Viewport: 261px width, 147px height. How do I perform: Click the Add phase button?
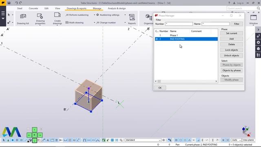(x=231, y=39)
